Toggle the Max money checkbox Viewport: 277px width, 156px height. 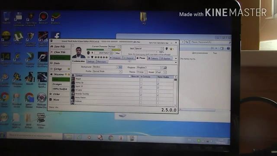[x=114, y=53]
